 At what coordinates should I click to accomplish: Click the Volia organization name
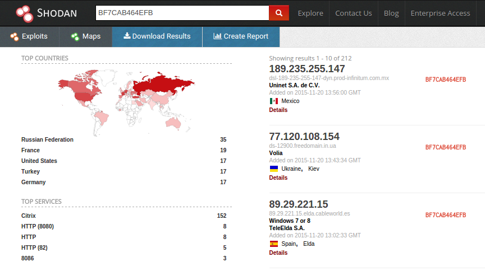[x=276, y=153]
